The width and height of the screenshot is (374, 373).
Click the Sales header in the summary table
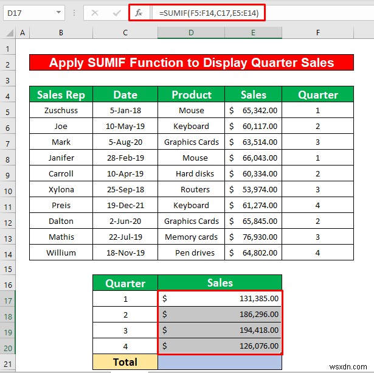point(220,283)
